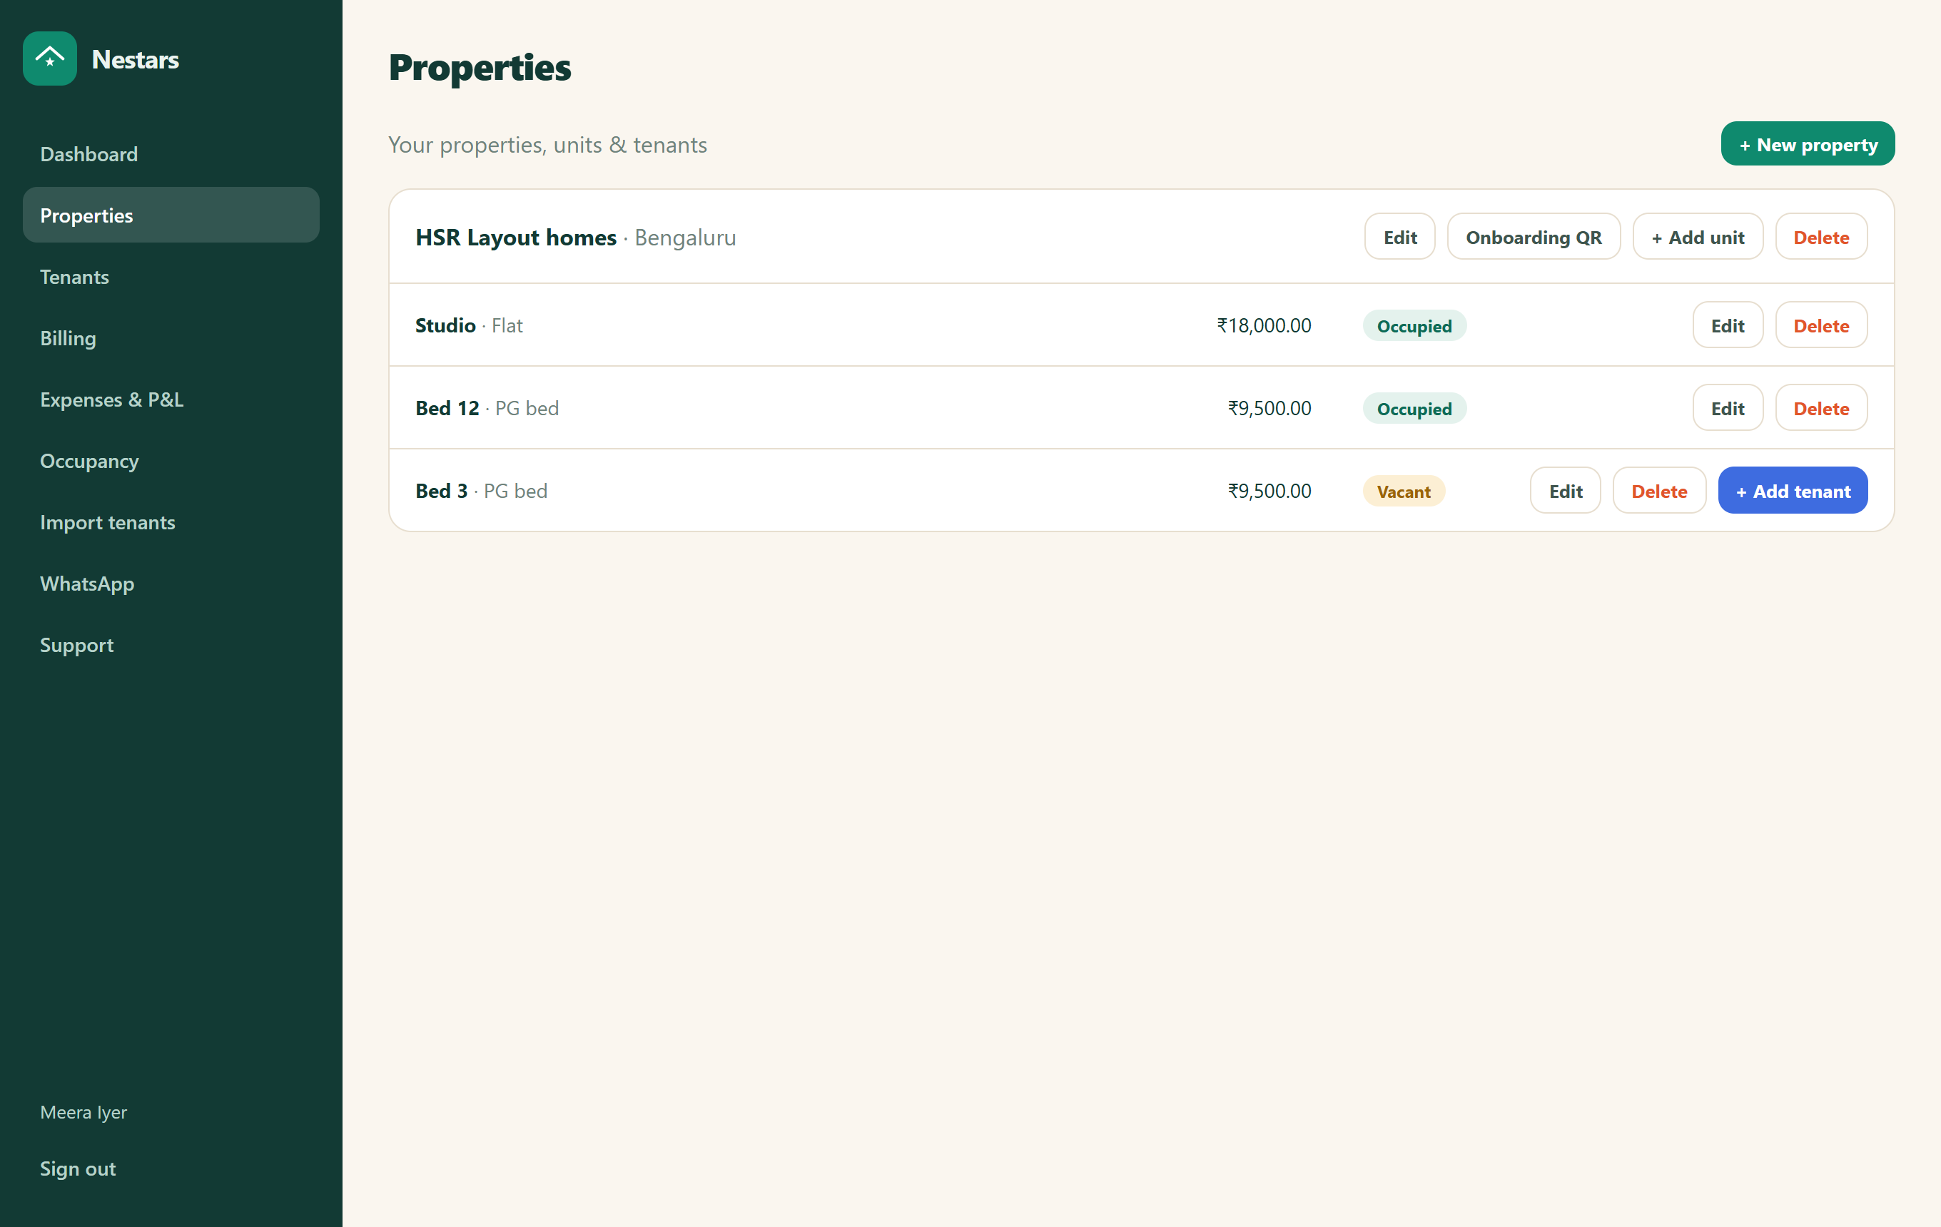The height and width of the screenshot is (1227, 1941).
Task: Open the Dashboard page
Action: (x=171, y=154)
